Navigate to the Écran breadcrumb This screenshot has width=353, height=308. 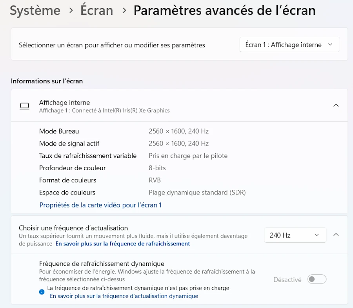click(97, 11)
